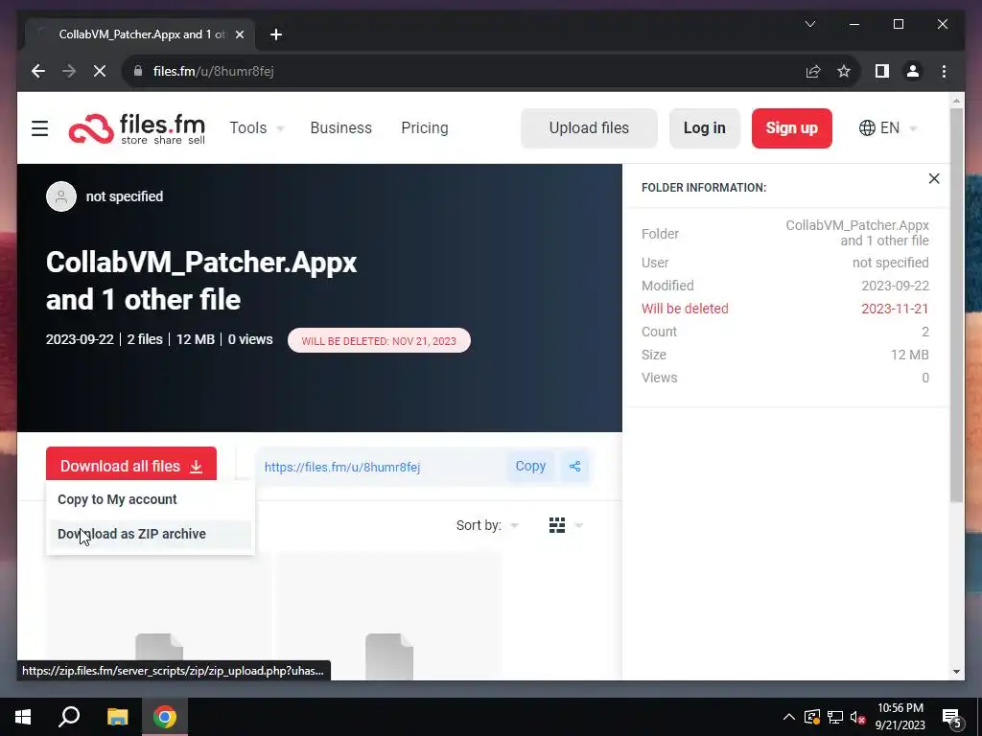Copy the share link
Viewport: 982px width, 736px height.
530,467
